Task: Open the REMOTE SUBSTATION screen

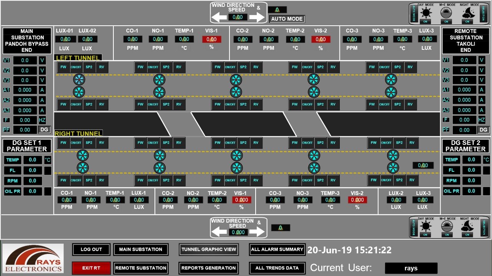Action: pyautogui.click(x=141, y=268)
